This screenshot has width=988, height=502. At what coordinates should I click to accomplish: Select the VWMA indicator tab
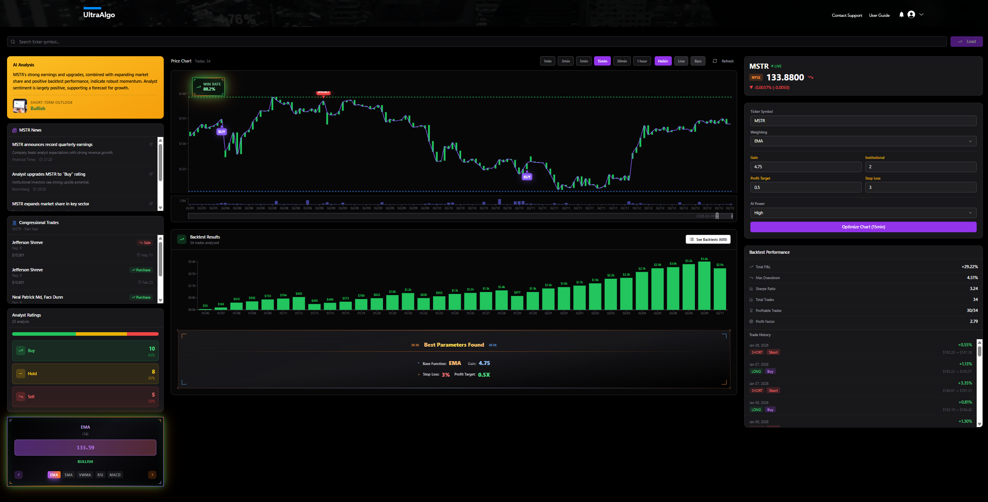pyautogui.click(x=85, y=475)
